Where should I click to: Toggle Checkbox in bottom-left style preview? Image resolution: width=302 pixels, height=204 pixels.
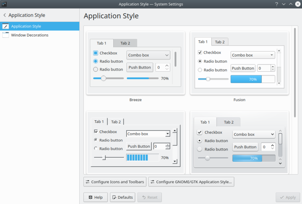point(96,132)
